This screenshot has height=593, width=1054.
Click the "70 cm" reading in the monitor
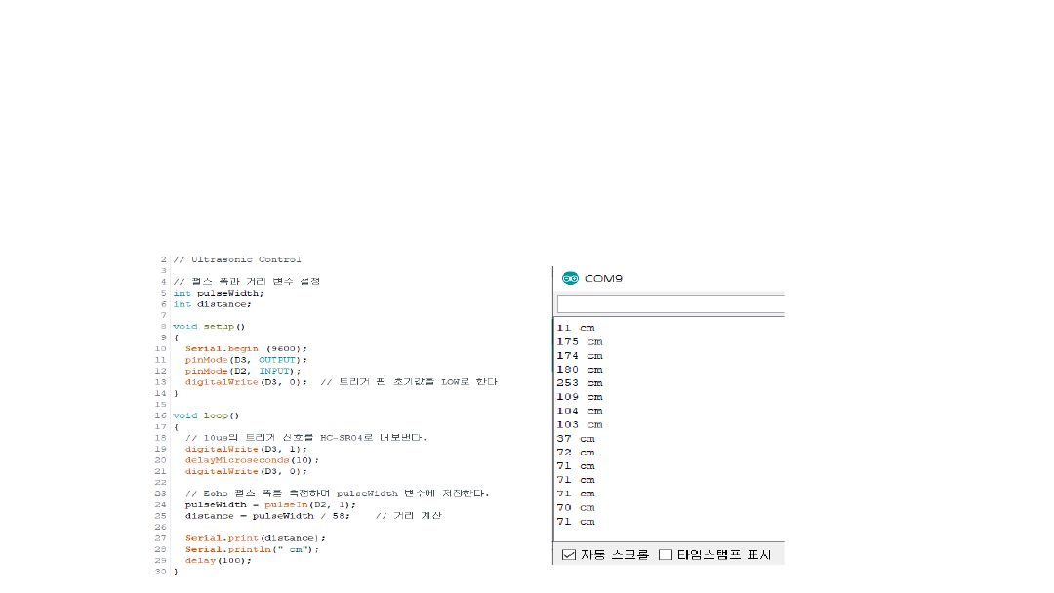pos(575,508)
